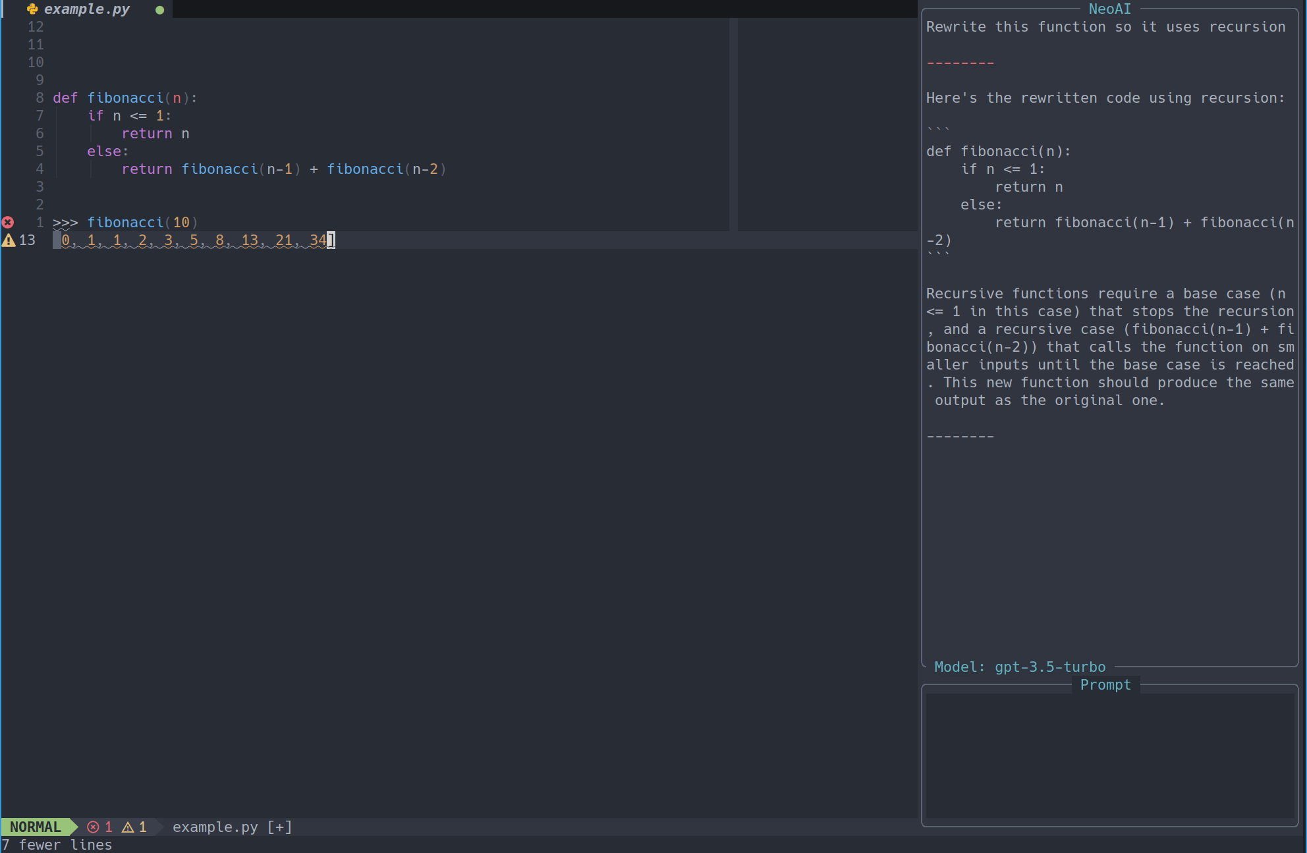
Task: Click the fibonacci function definition on line 8
Action: pyautogui.click(x=124, y=97)
